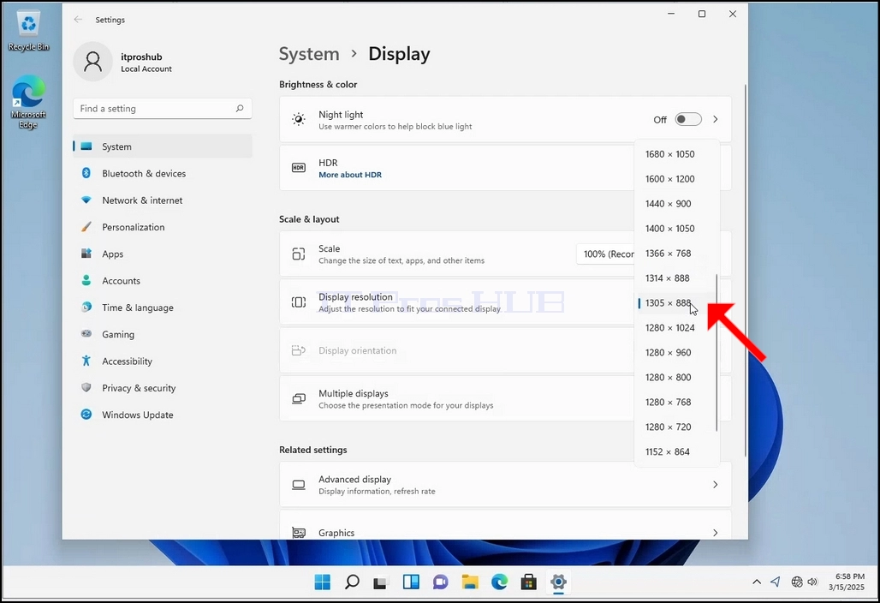Image resolution: width=880 pixels, height=603 pixels.
Task: Choose 1152 × 864 resolution
Action: (x=677, y=451)
